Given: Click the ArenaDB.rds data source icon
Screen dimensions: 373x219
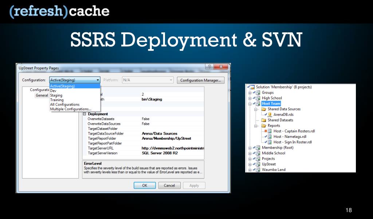Looking at the screenshot, I should (x=270, y=115).
